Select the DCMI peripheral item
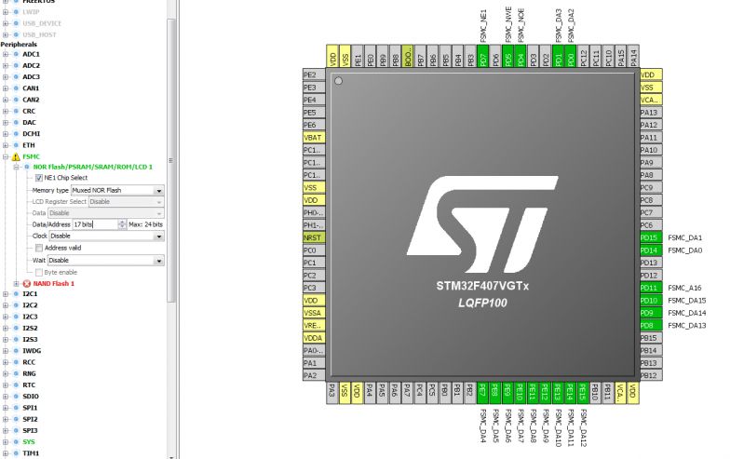Screen dimensions: 744x459 [x=32, y=134]
